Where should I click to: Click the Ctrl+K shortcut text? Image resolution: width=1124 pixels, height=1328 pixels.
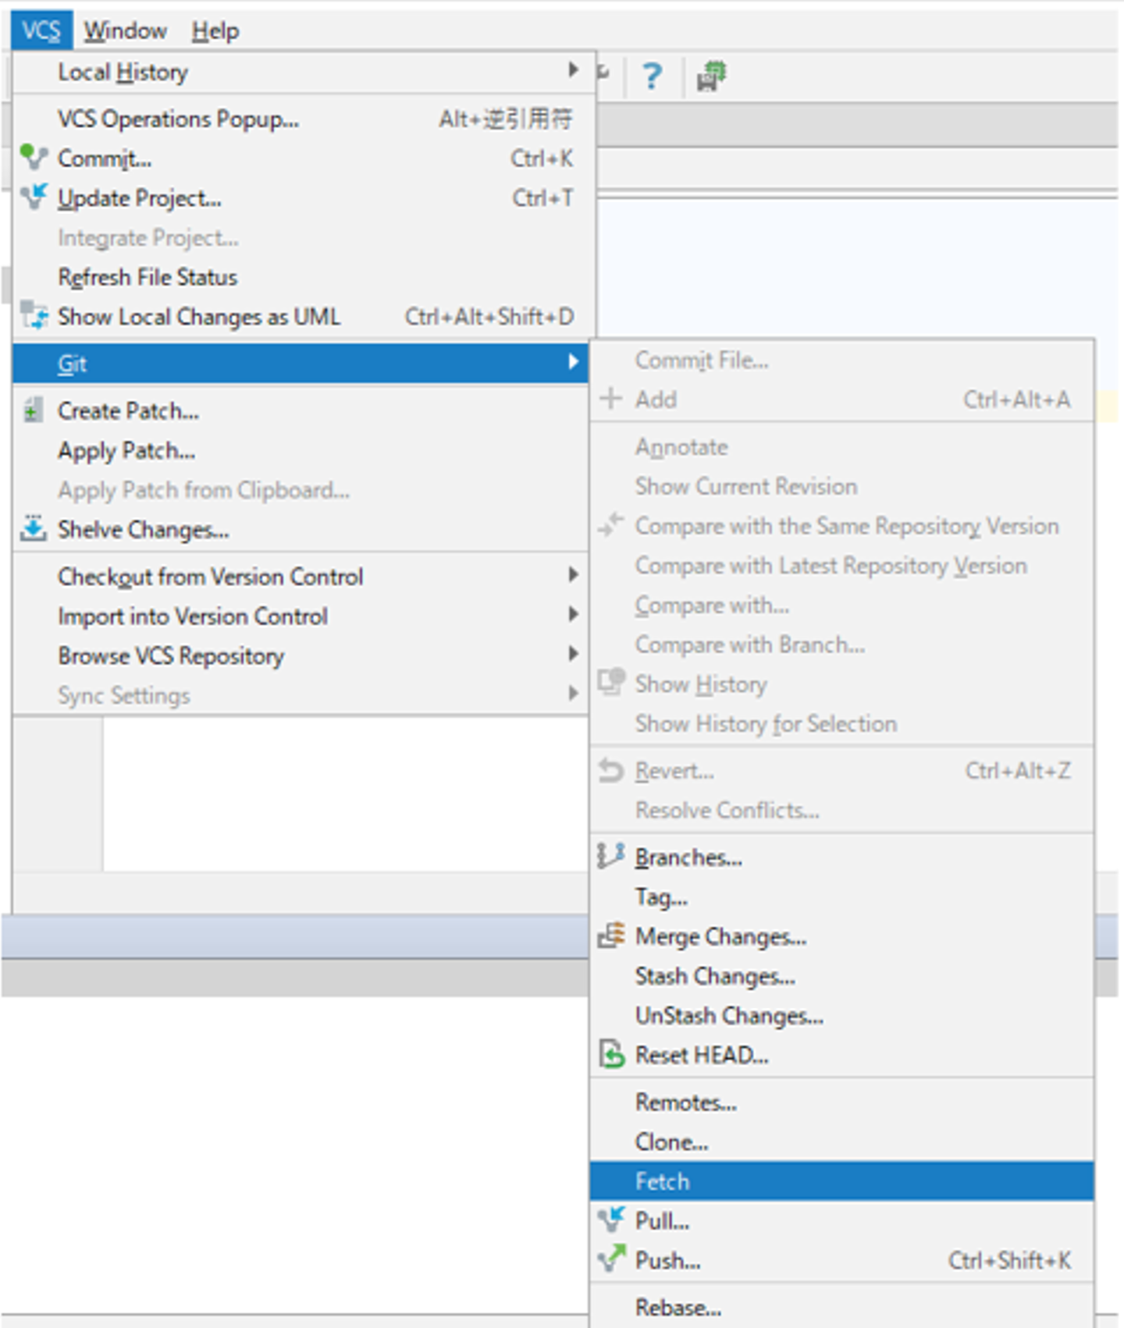click(542, 158)
